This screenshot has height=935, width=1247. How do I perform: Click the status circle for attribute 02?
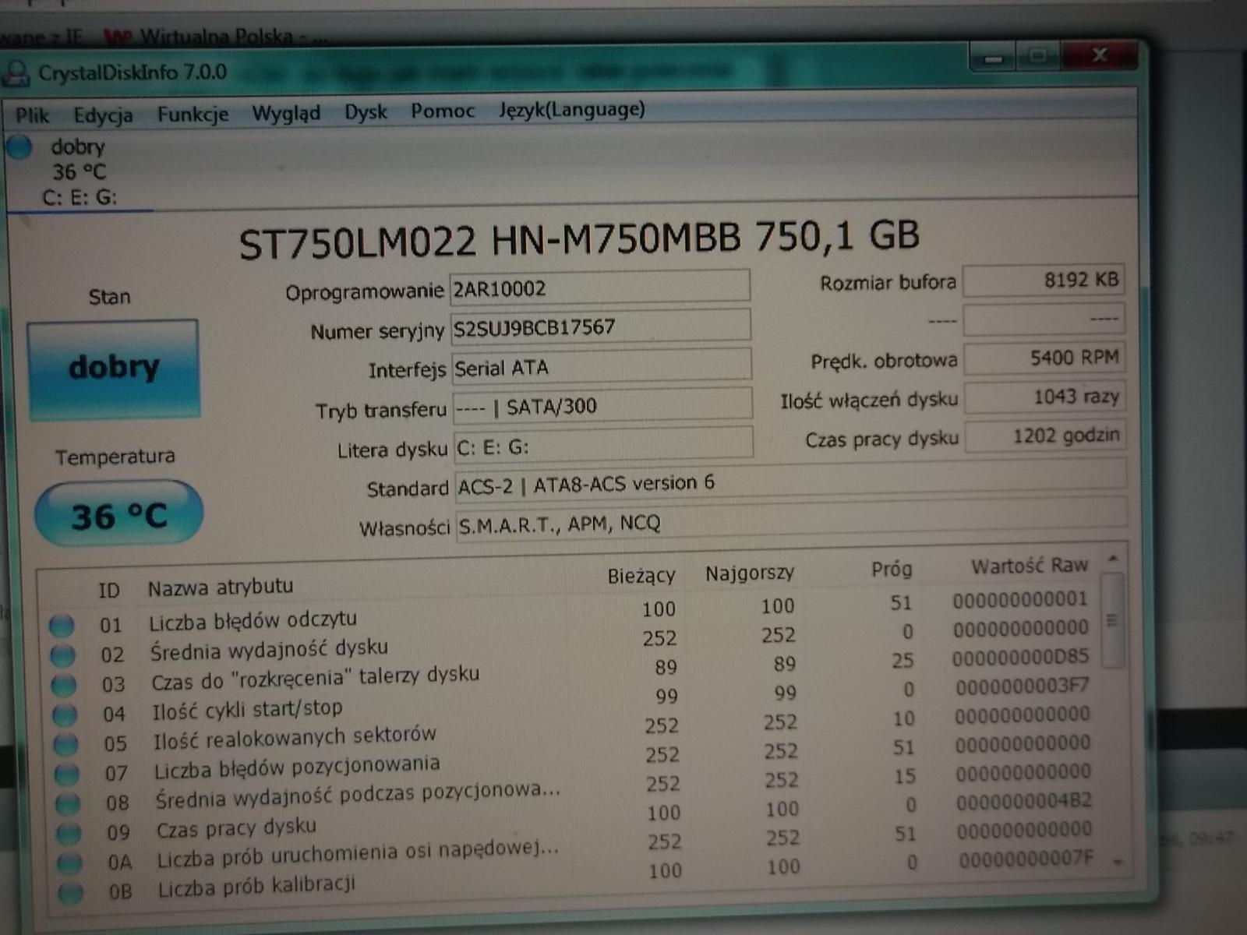(62, 656)
